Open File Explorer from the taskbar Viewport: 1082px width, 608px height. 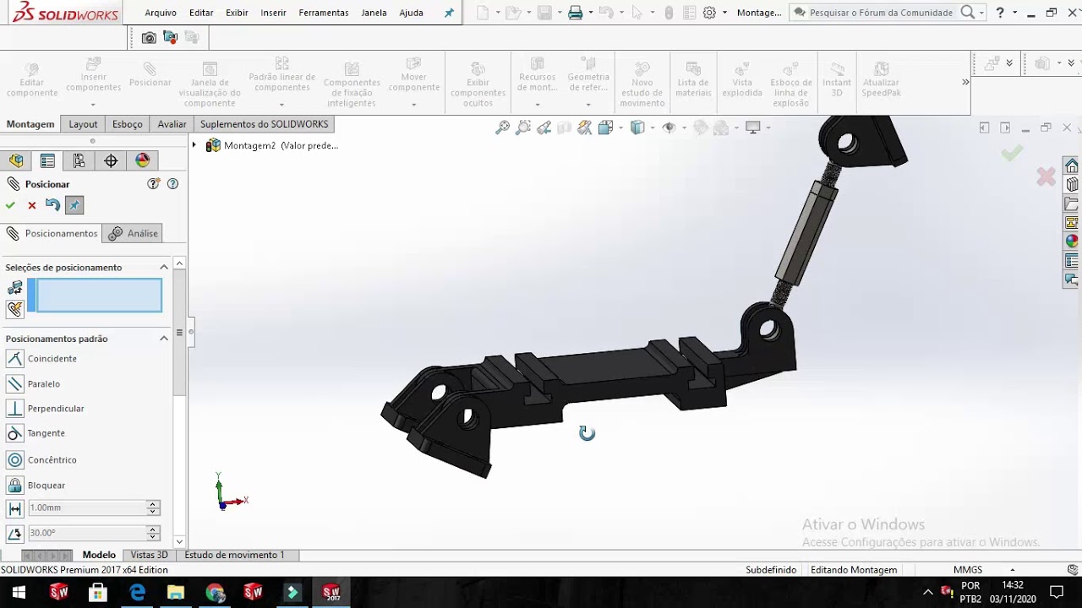(176, 592)
